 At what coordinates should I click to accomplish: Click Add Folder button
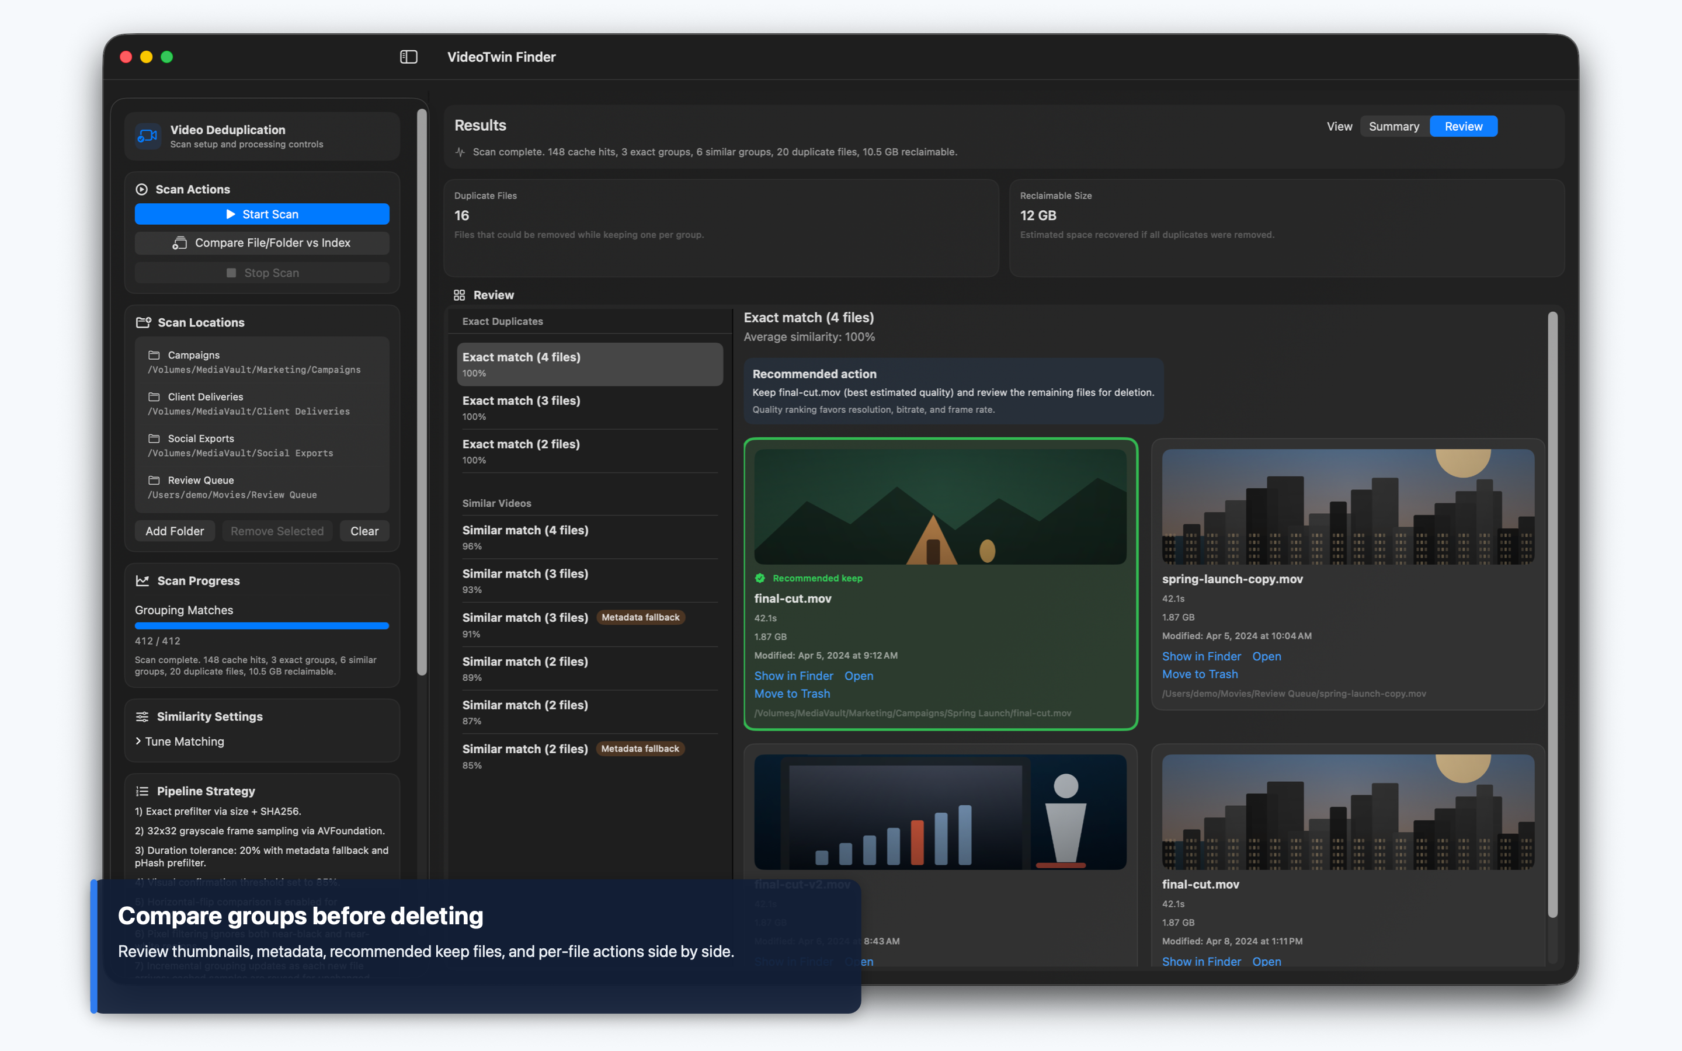[175, 531]
